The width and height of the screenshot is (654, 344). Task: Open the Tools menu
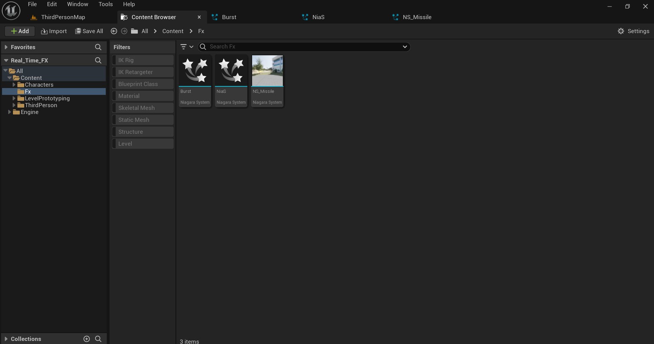(106, 4)
